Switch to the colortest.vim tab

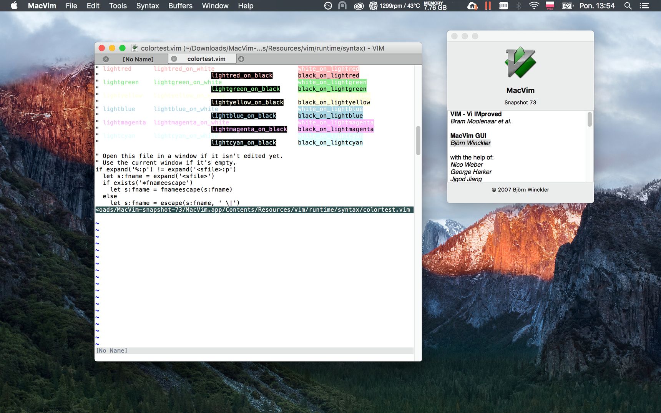[x=206, y=59]
